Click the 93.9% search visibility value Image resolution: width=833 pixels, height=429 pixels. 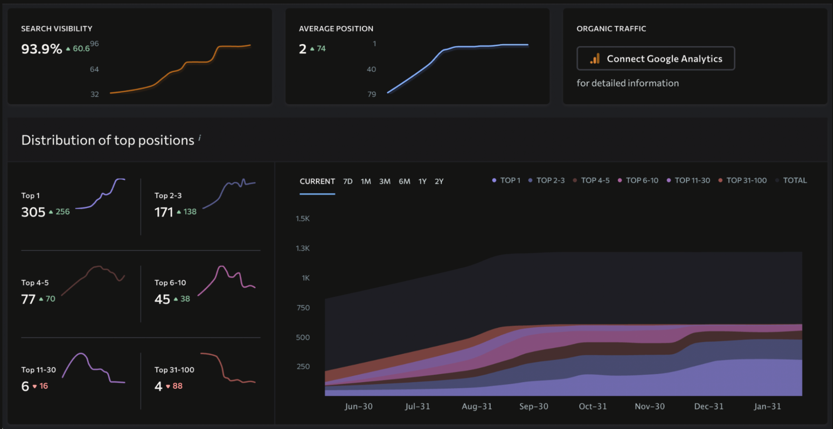click(41, 49)
